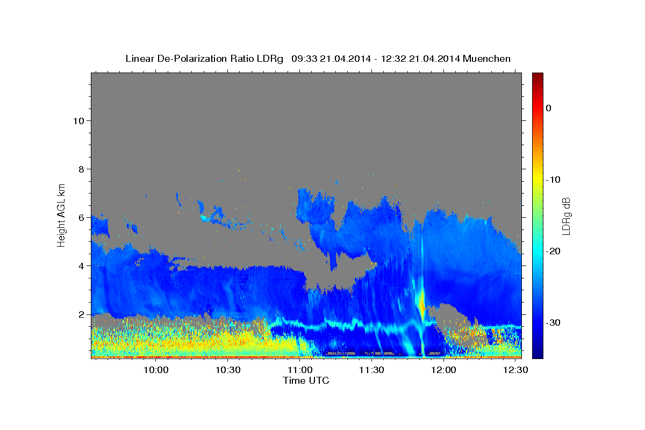
Task: Click the 'Height AGL km' y-axis label
Action: tap(62, 214)
